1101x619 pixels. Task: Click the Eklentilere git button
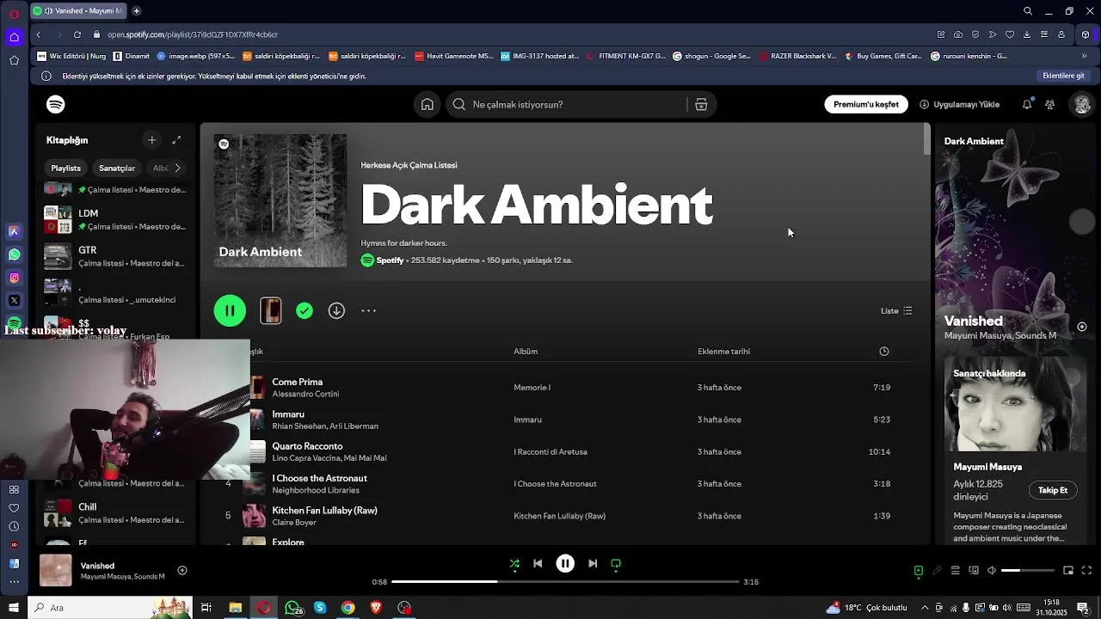[1063, 76]
